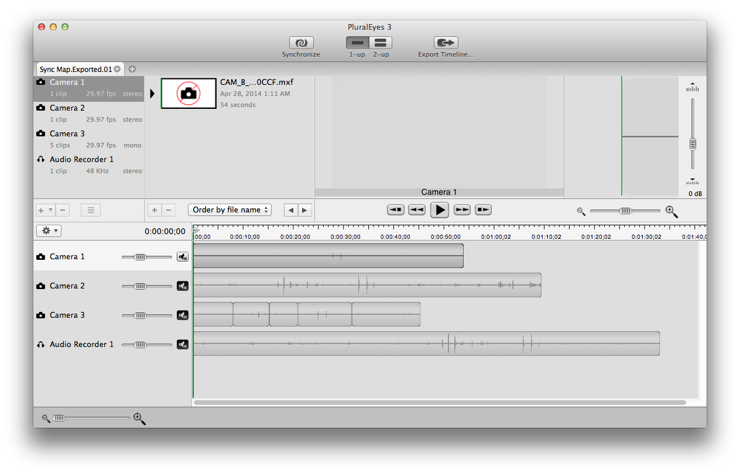The height and width of the screenshot is (474, 740).
Task: Select Camera 2 in the source list
Action: coord(88,114)
